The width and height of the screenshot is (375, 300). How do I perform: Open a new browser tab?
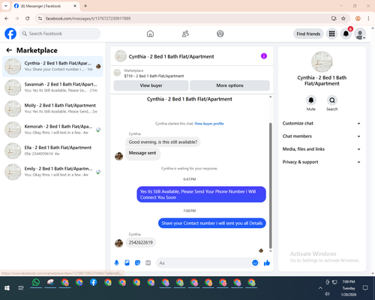tap(85, 6)
